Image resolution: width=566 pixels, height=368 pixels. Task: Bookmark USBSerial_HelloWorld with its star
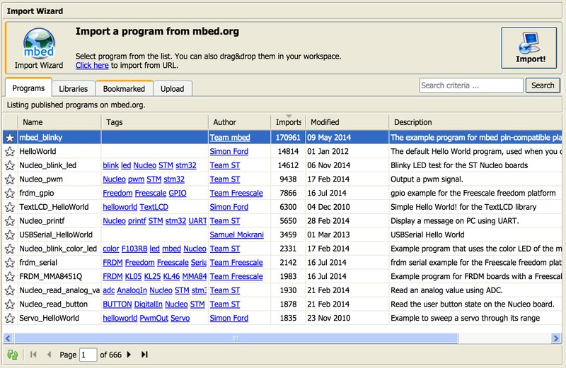pyautogui.click(x=10, y=235)
